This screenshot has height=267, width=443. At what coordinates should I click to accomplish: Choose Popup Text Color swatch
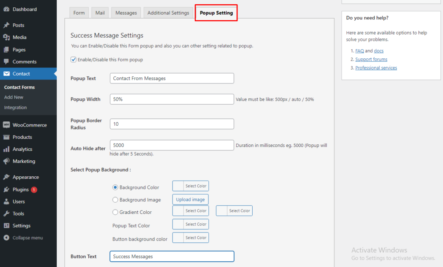190,224
